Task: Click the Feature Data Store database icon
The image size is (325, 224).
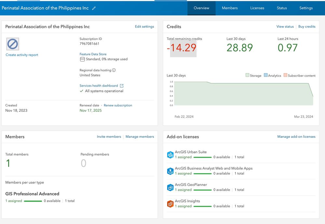Action: click(82, 59)
